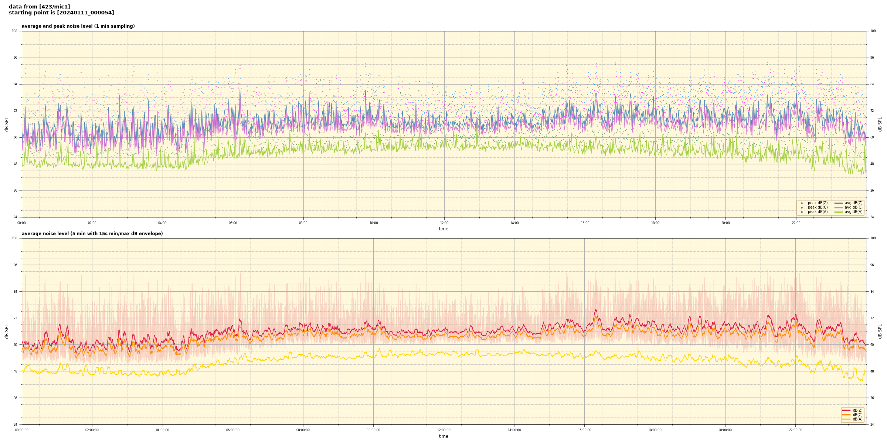
Task: Click the avg dB(C) legend line
Action: point(839,207)
